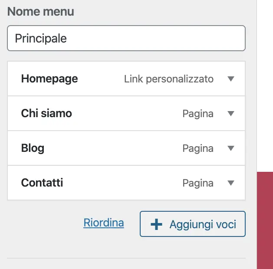Click the Blog menu item title
This screenshot has width=273, height=269.
tap(33, 148)
